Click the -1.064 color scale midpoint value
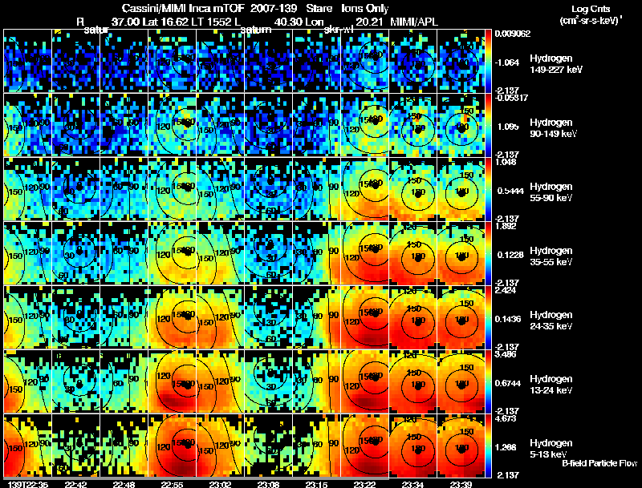This screenshot has width=642, height=488. tap(507, 63)
